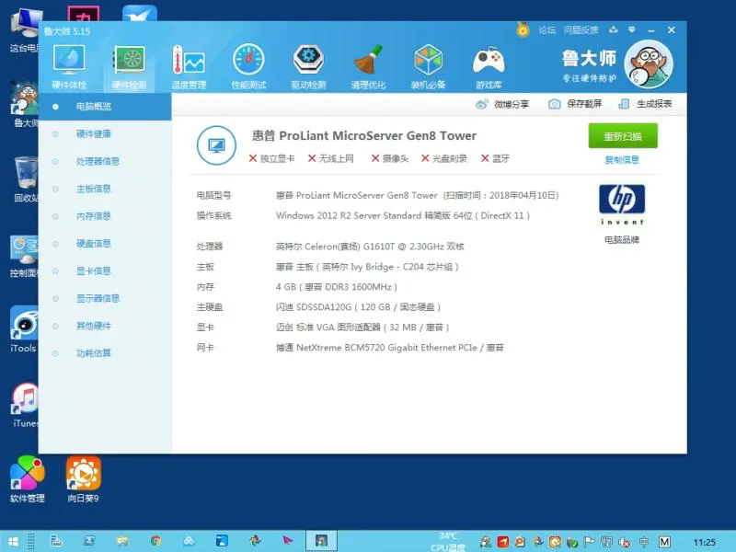Open the iTunes desktop shortcut
Image resolution: width=736 pixels, height=552 pixels.
25,406
